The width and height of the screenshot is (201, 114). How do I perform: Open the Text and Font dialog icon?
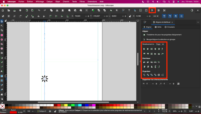[x=129, y=10]
